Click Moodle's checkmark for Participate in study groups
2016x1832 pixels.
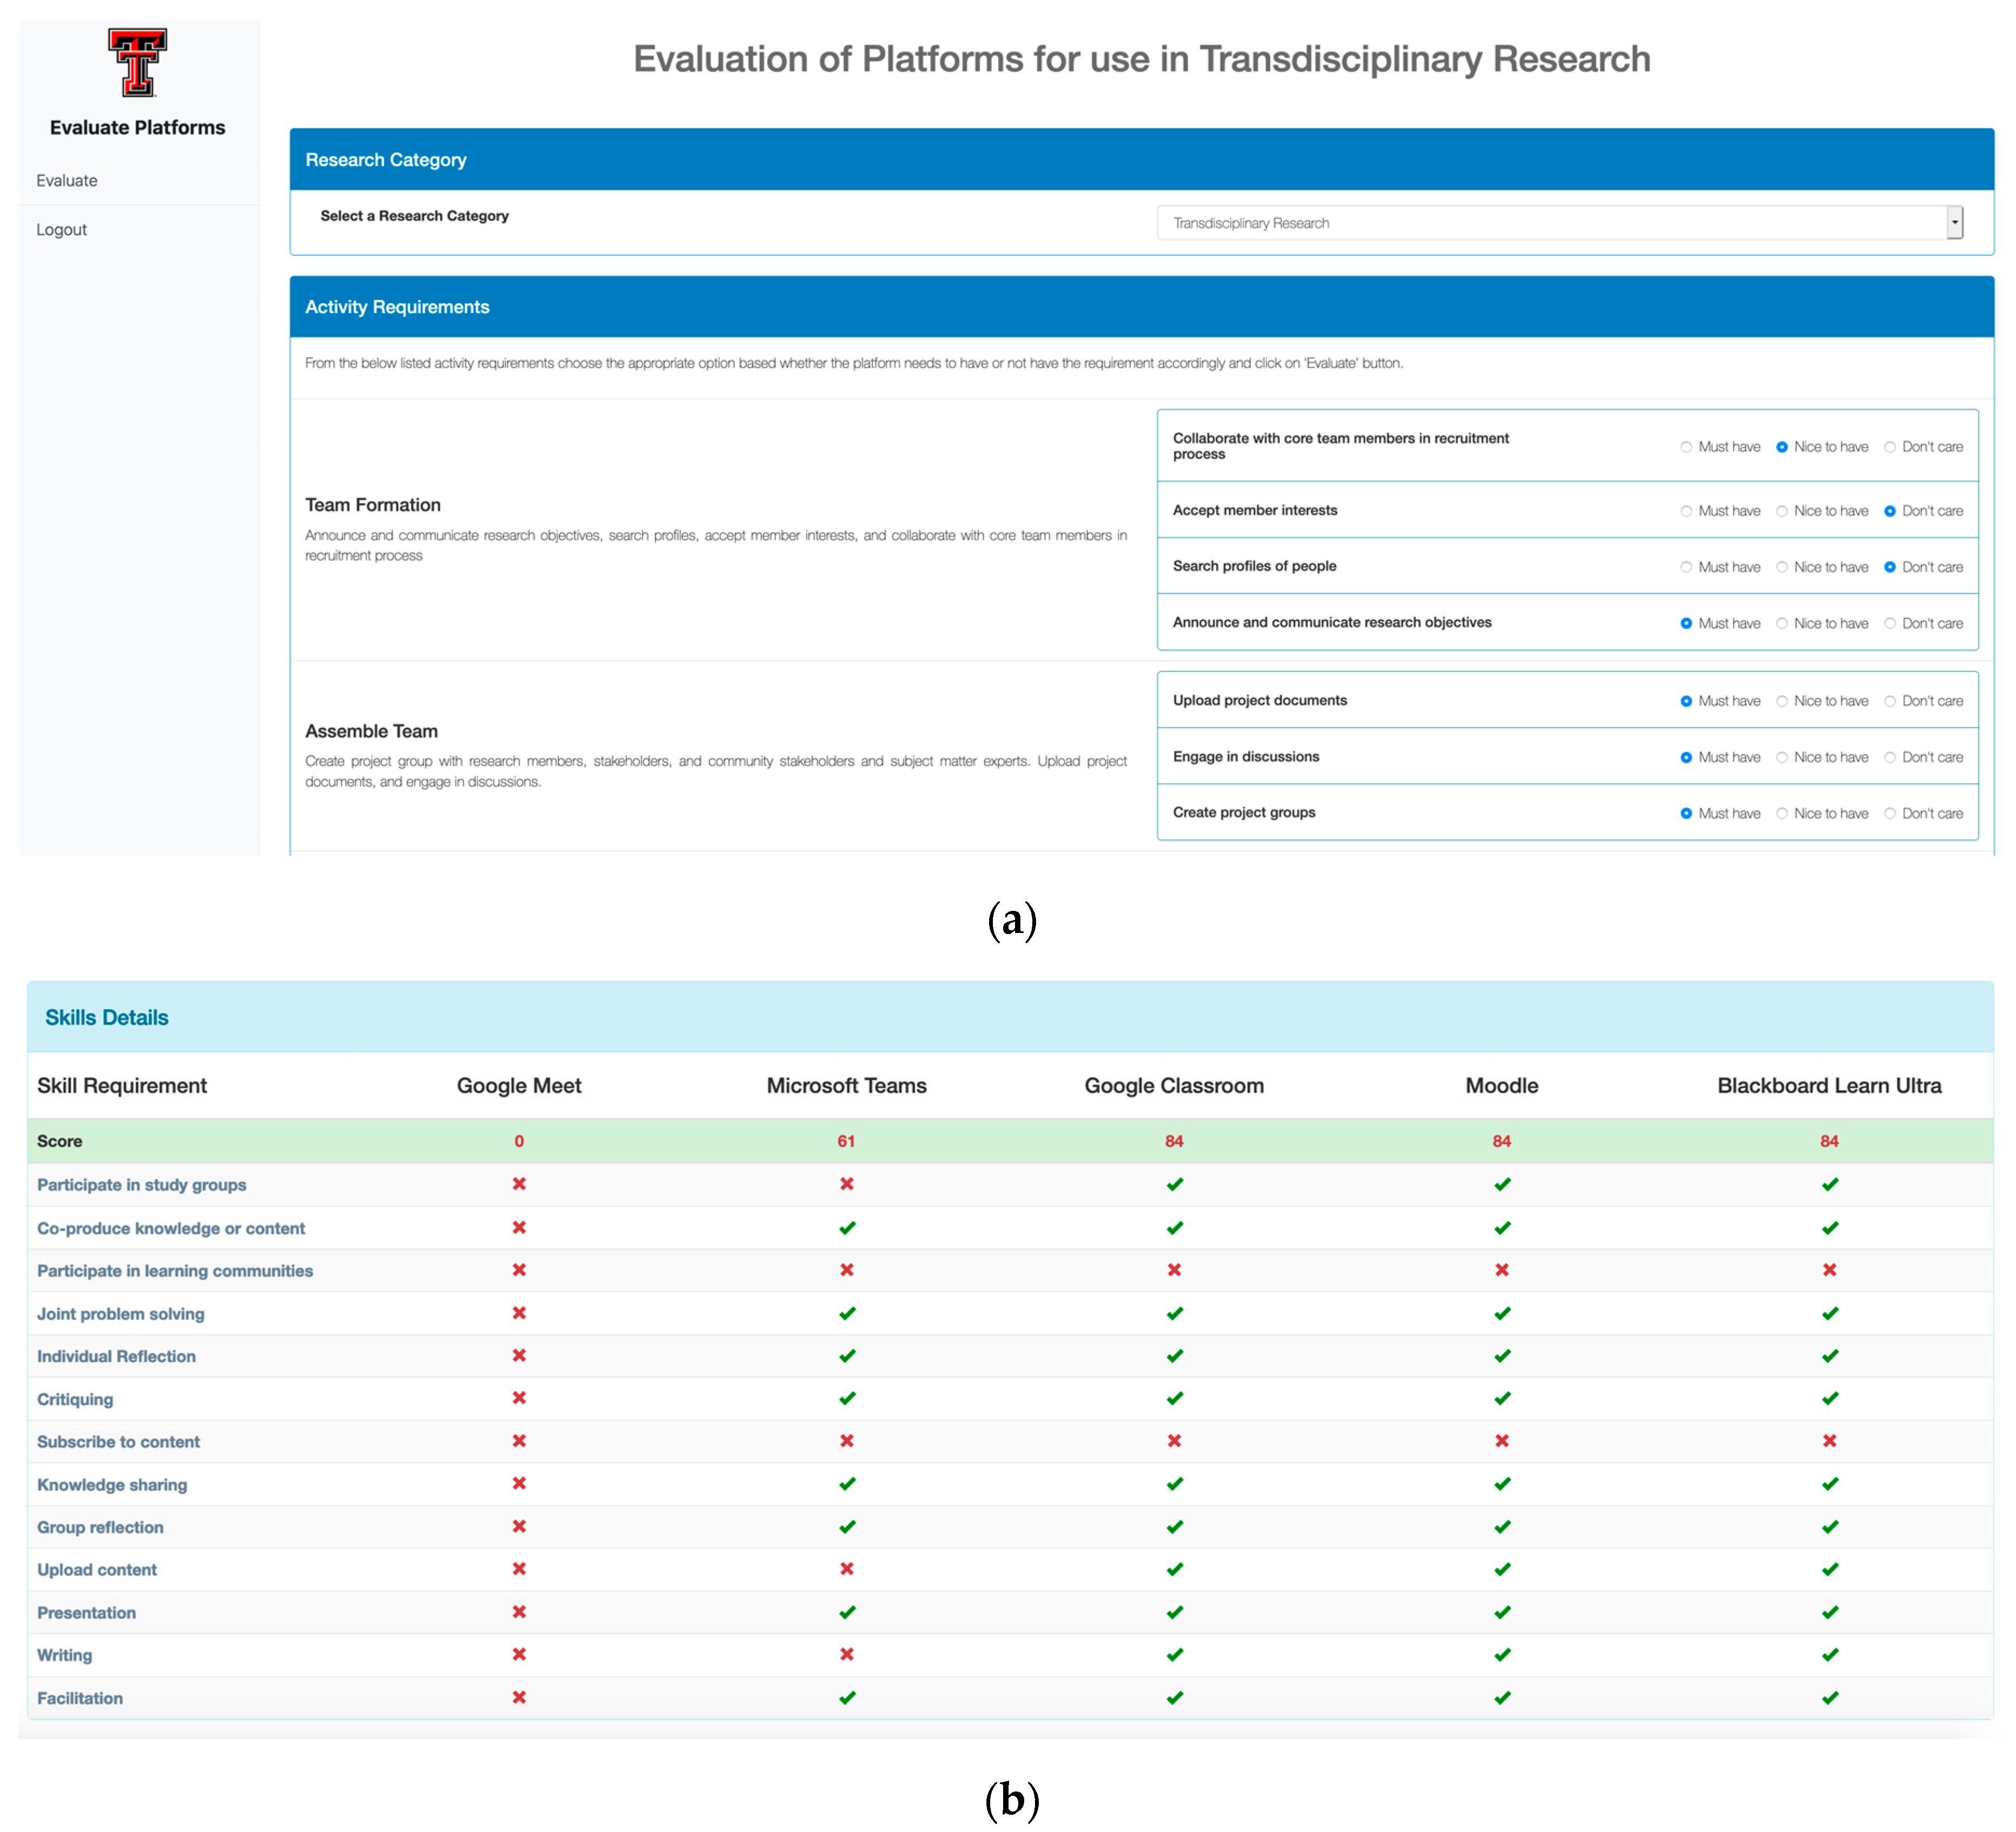point(1501,1184)
